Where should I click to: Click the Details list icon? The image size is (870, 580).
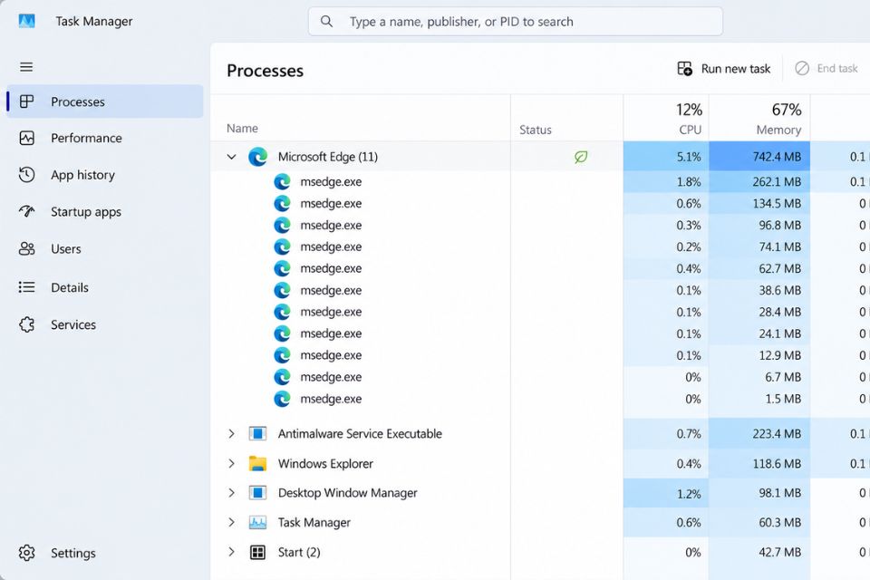pyautogui.click(x=26, y=287)
